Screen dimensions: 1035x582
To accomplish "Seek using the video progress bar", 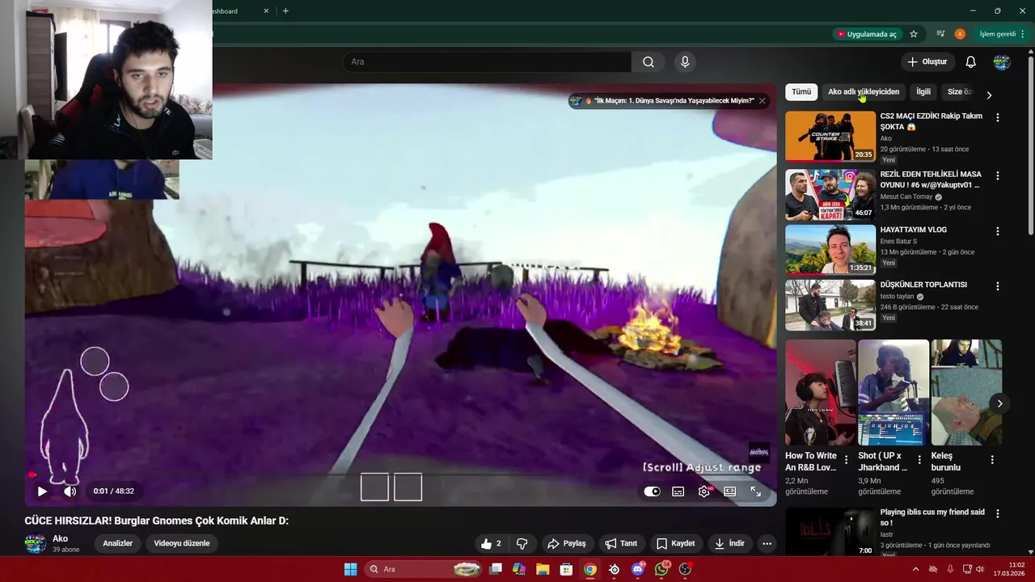I will [x=400, y=476].
